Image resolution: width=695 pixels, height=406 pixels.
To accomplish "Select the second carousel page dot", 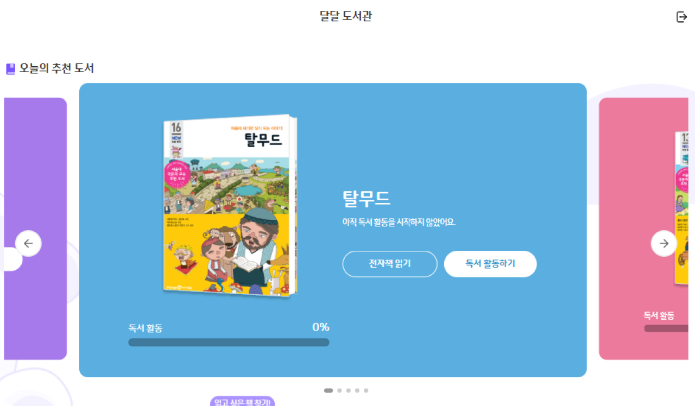I will click(339, 390).
